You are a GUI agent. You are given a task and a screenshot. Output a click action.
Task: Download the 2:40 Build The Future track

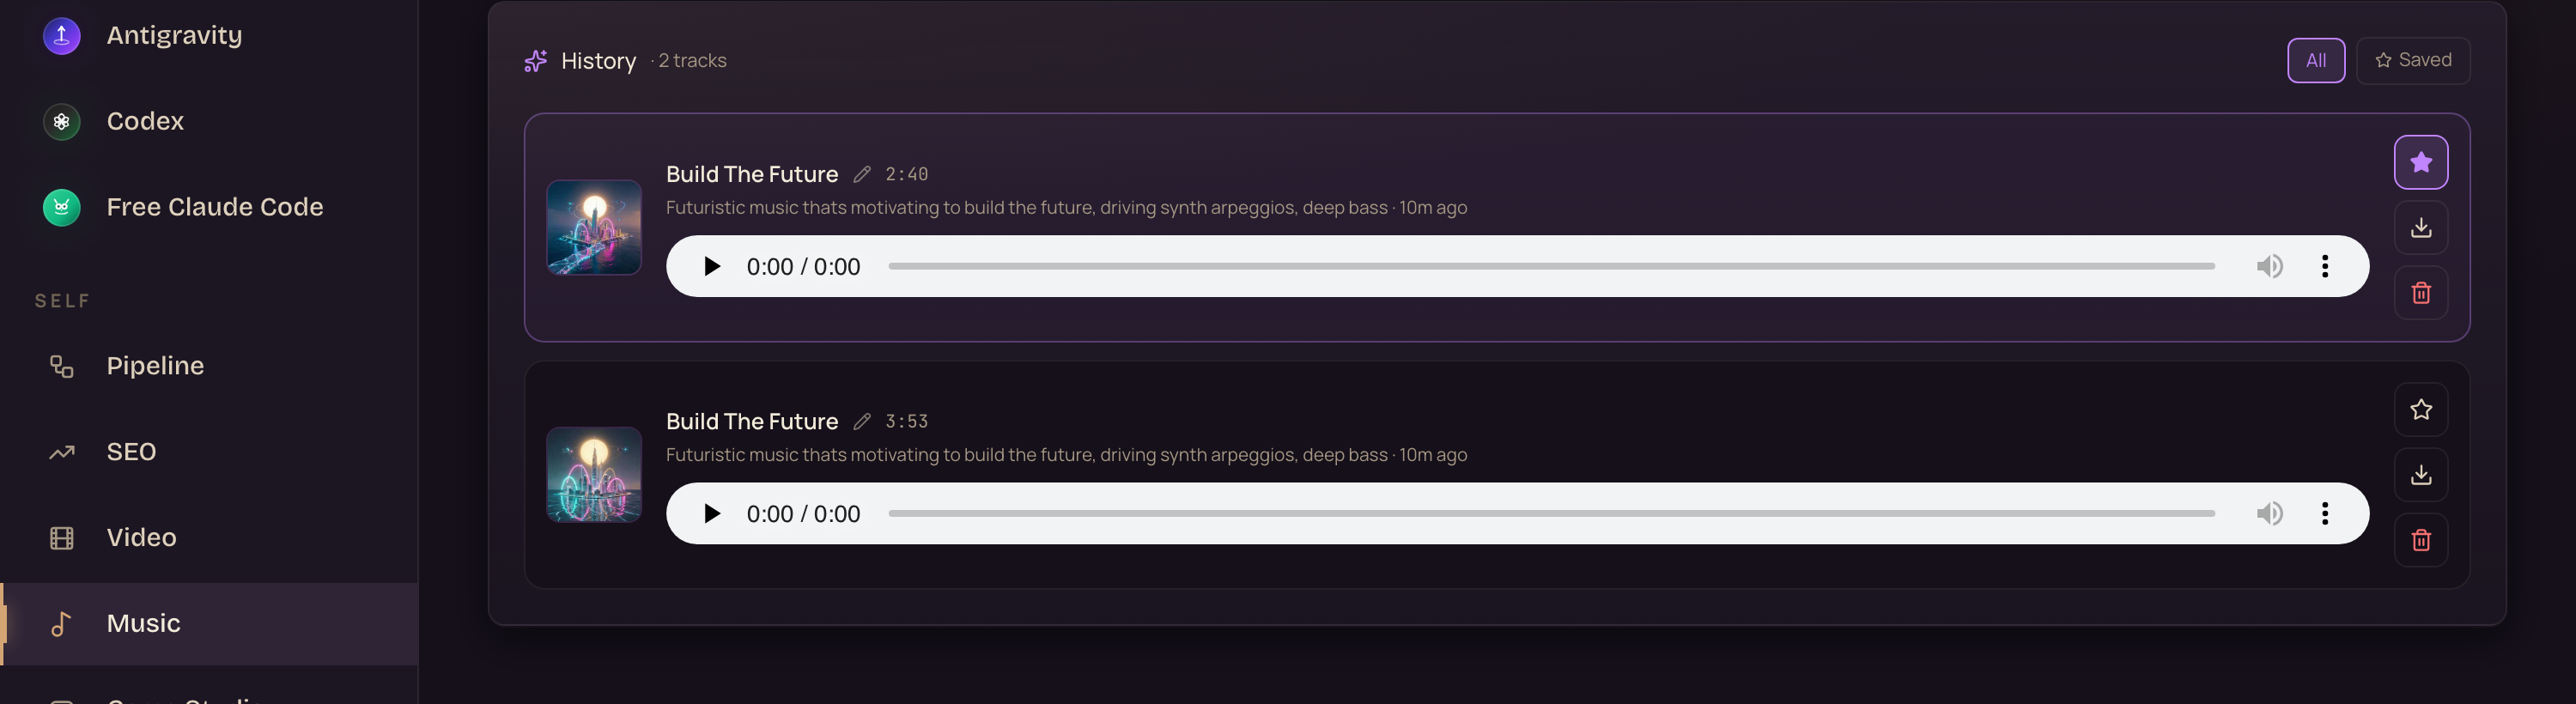coord(2420,227)
